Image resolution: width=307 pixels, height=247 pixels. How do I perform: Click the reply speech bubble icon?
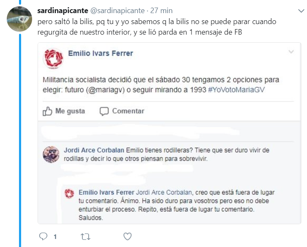tap(43, 236)
